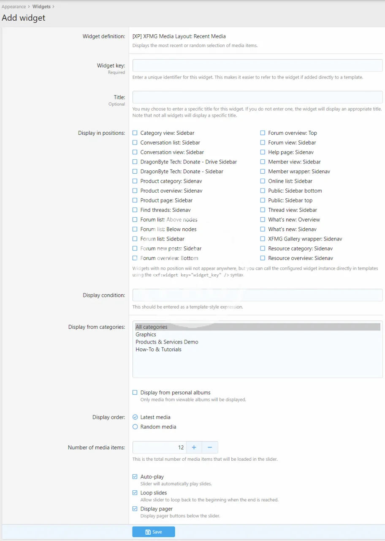Uncheck the Loop slides option
This screenshot has height=541, width=385.
pyautogui.click(x=135, y=493)
